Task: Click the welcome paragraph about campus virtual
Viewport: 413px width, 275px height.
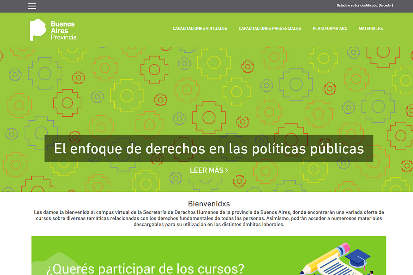Action: (x=209, y=218)
